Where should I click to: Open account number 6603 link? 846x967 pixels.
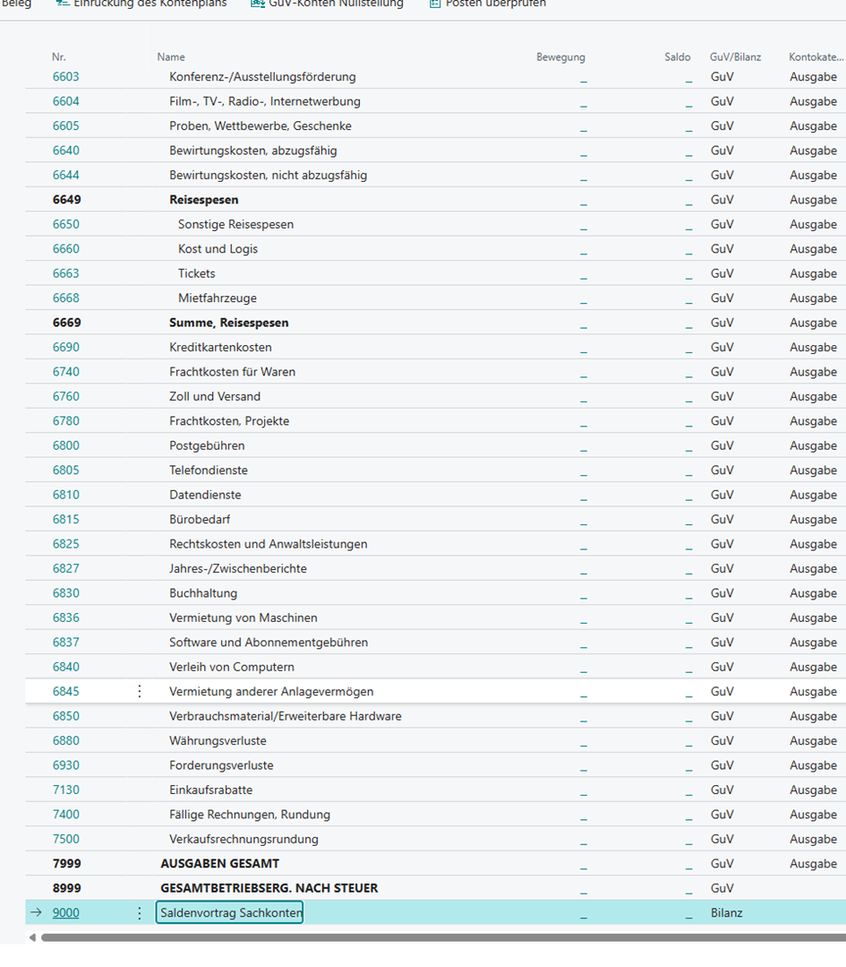[x=65, y=77]
